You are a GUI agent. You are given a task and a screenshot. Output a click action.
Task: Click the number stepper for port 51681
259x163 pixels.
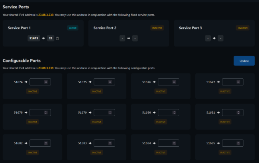coord(239,113)
